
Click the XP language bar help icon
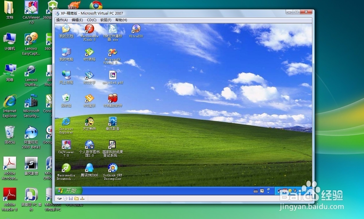(262, 191)
